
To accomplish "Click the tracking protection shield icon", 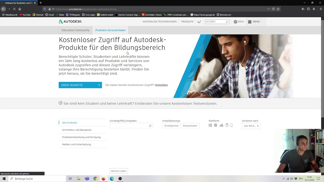I will click(x=45, y=9).
